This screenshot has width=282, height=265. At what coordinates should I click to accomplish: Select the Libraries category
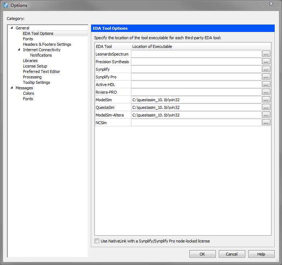pos(30,61)
